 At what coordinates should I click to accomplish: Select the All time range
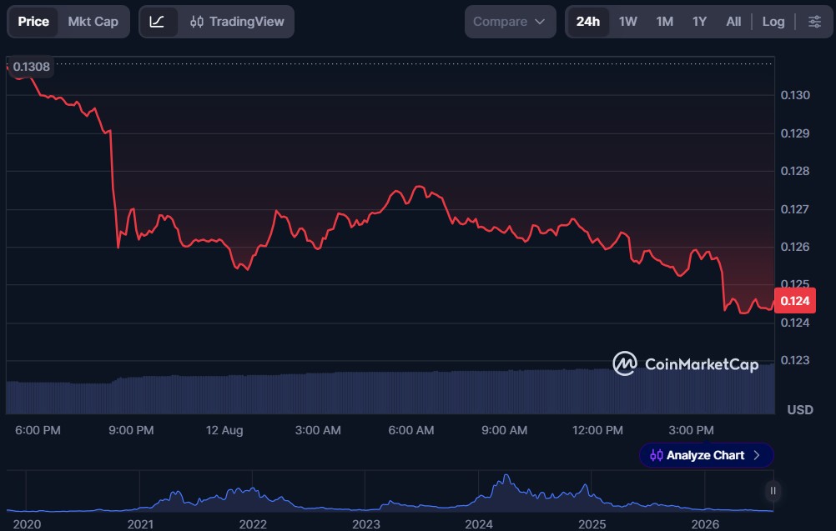(x=733, y=22)
